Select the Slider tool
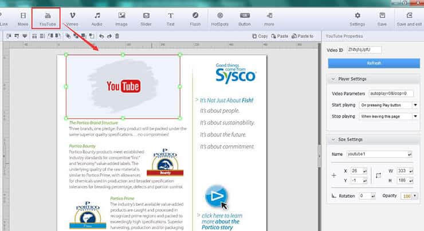The height and width of the screenshot is (231, 424). click(146, 19)
